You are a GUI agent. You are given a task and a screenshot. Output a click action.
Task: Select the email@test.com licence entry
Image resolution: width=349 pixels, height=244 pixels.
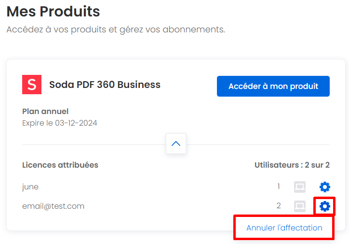[x=53, y=206]
